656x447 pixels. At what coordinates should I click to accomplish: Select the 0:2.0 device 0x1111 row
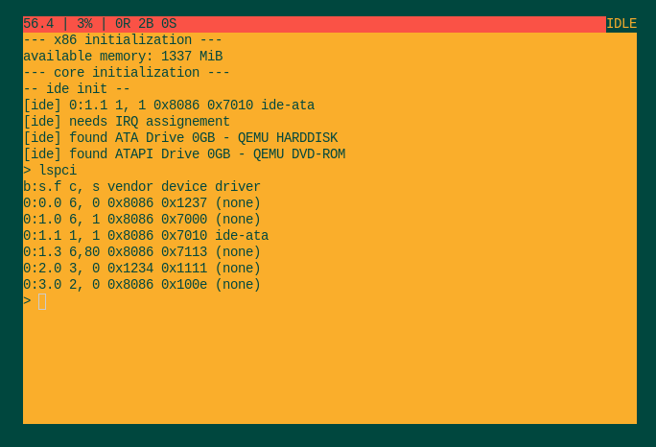142,269
